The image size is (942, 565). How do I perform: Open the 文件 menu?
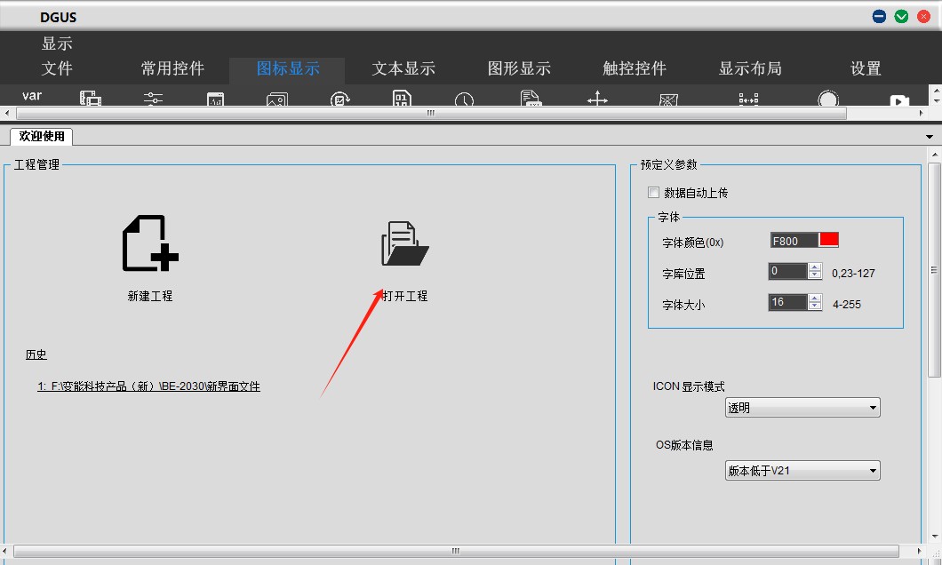pyautogui.click(x=57, y=68)
